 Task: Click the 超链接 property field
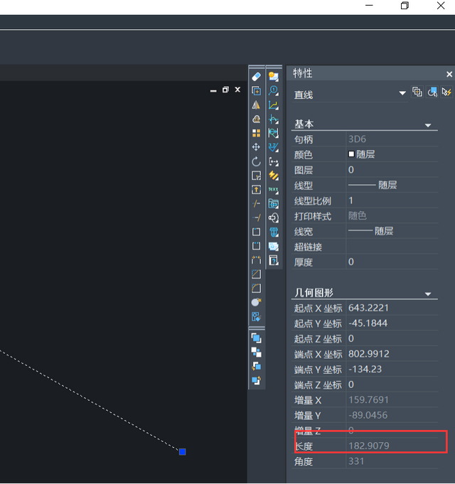point(392,247)
